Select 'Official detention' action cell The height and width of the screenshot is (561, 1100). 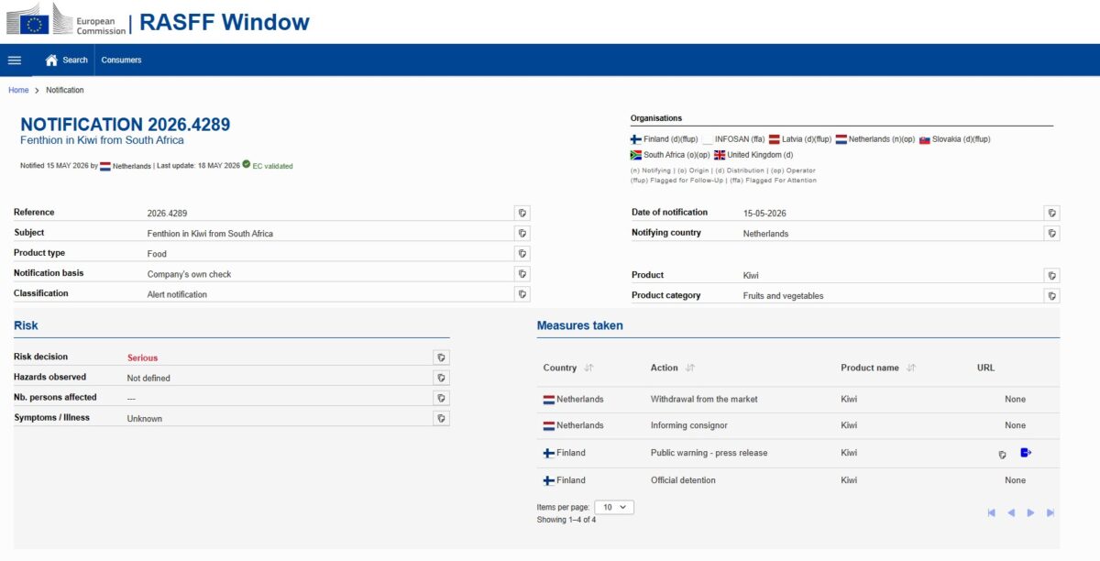[x=684, y=480]
